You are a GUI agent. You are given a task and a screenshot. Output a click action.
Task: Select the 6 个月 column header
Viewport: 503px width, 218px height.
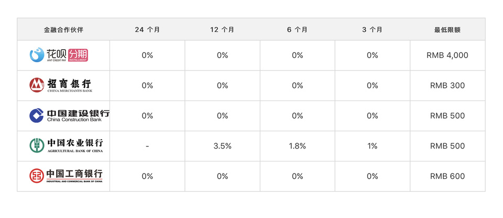(297, 30)
